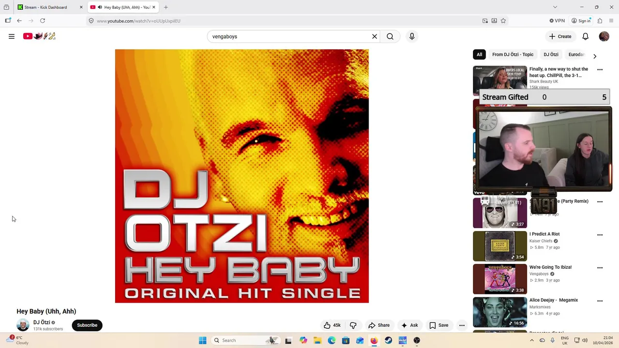Open the DJ Ötzi channel avatar

coord(23,325)
